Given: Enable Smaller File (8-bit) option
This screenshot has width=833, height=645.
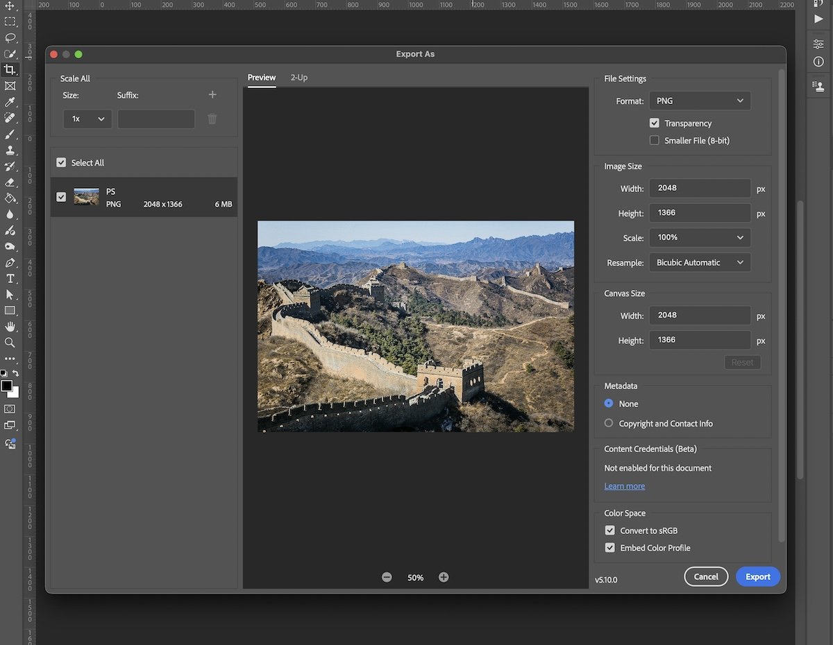Looking at the screenshot, I should (654, 140).
